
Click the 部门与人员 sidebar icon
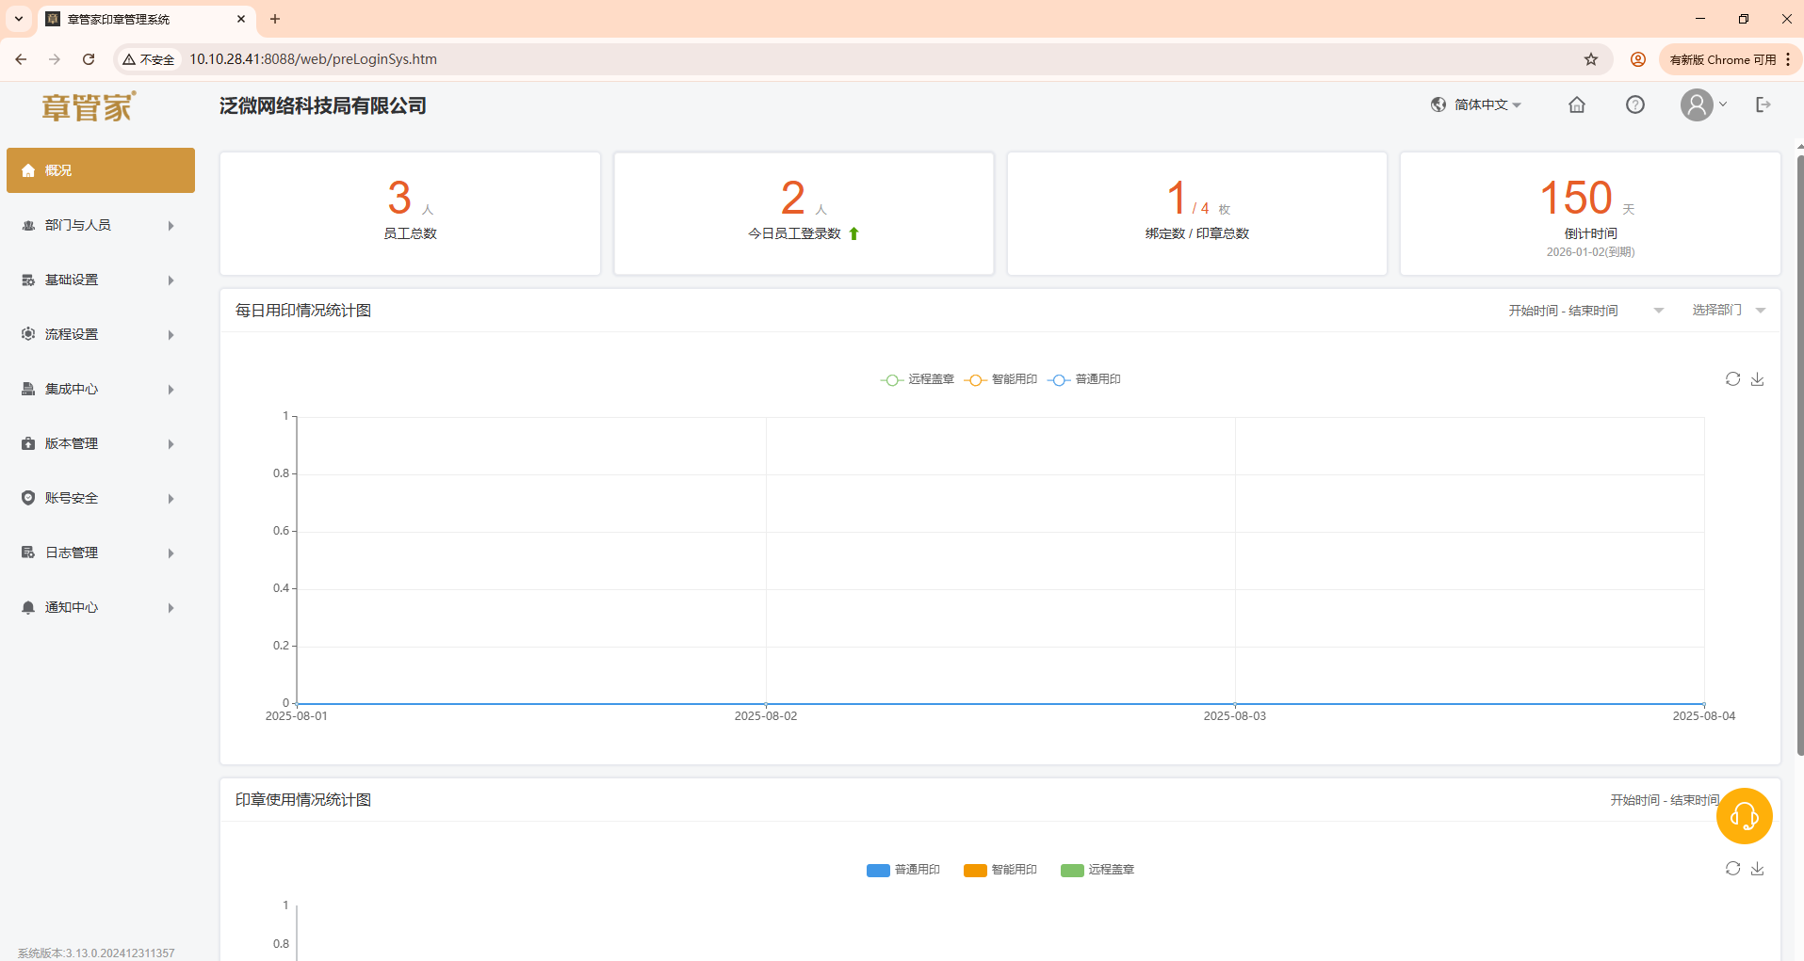pos(28,225)
